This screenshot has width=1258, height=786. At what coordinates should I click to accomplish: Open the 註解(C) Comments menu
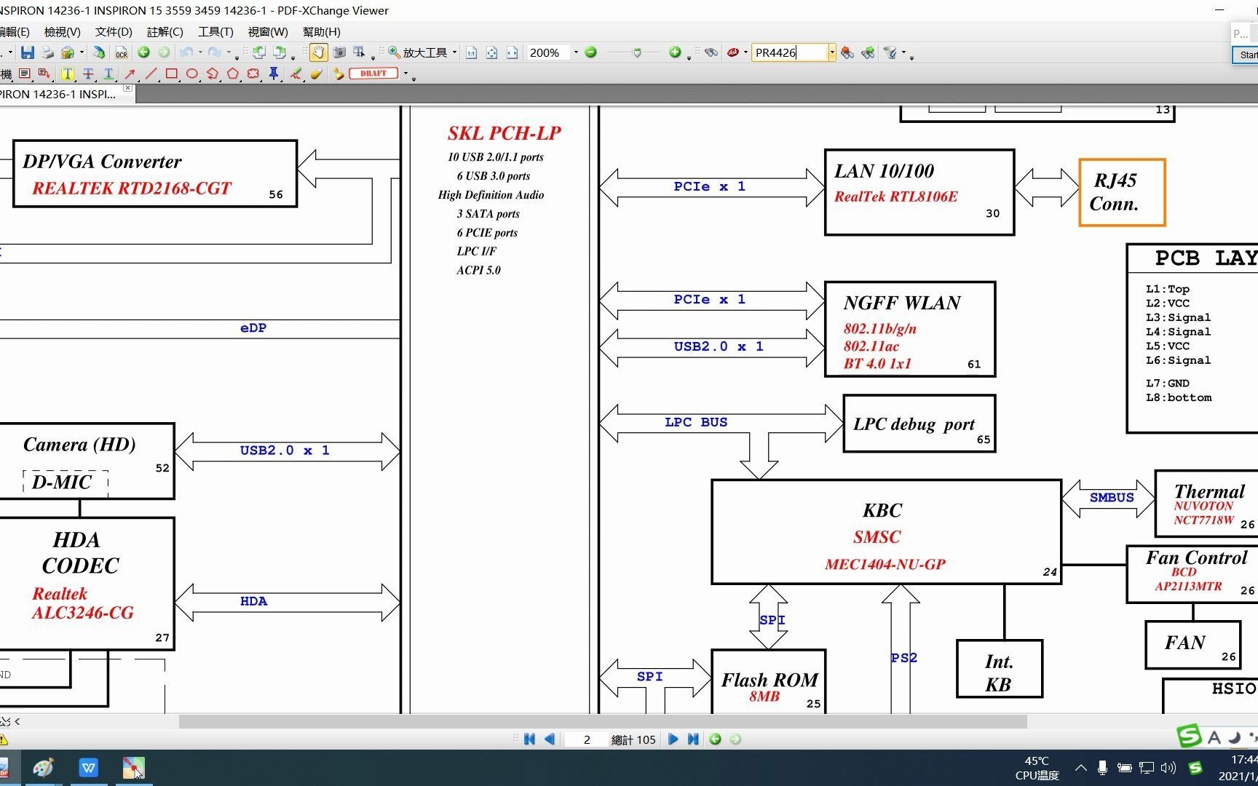165,32
